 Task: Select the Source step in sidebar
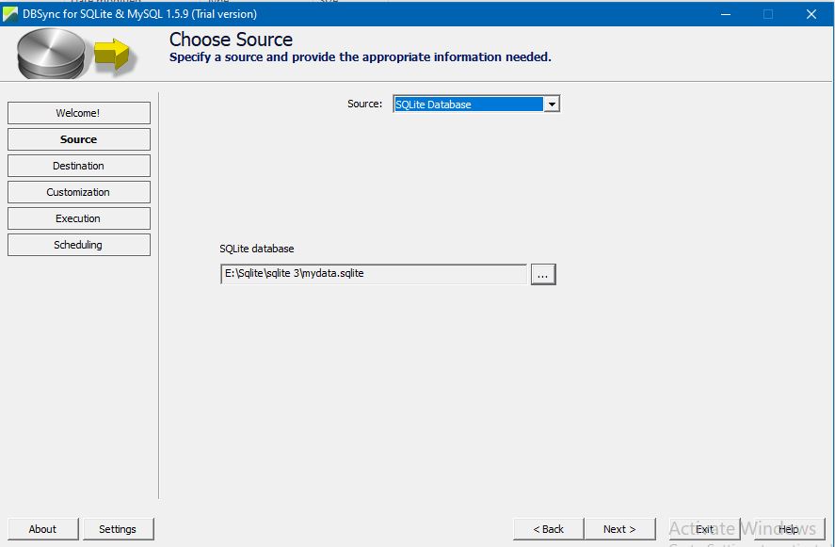point(78,139)
